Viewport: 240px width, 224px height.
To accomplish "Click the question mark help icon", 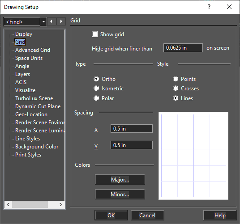I will [x=209, y=7].
